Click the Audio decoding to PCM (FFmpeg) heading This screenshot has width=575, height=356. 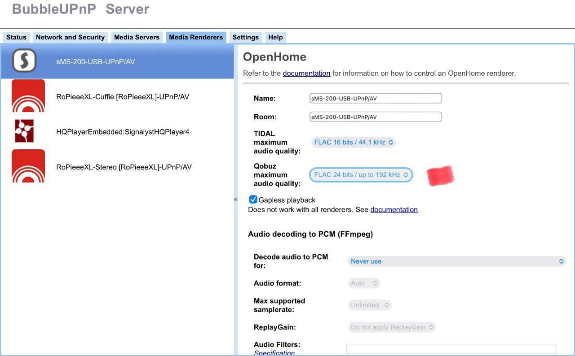point(310,234)
